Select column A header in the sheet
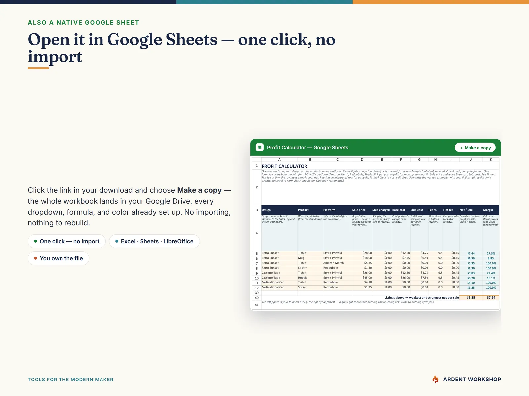The width and height of the screenshot is (529, 396). pyautogui.click(x=279, y=160)
